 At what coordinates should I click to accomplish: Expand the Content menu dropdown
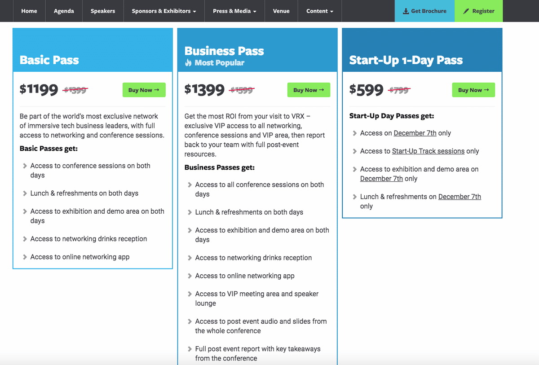[x=320, y=11]
